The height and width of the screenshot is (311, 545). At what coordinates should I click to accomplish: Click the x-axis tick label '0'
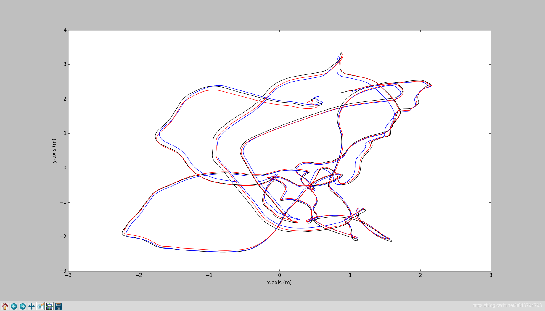pos(279,275)
